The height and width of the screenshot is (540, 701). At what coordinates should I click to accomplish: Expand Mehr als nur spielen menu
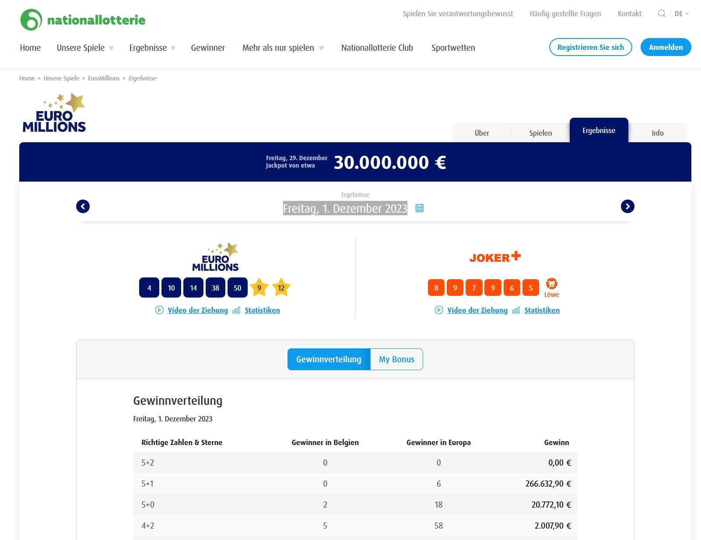point(283,48)
